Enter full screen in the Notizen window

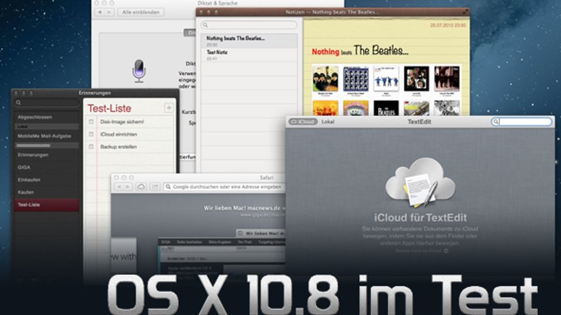click(465, 12)
